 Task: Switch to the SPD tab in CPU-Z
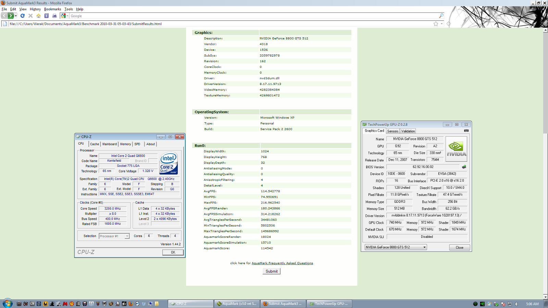click(137, 144)
